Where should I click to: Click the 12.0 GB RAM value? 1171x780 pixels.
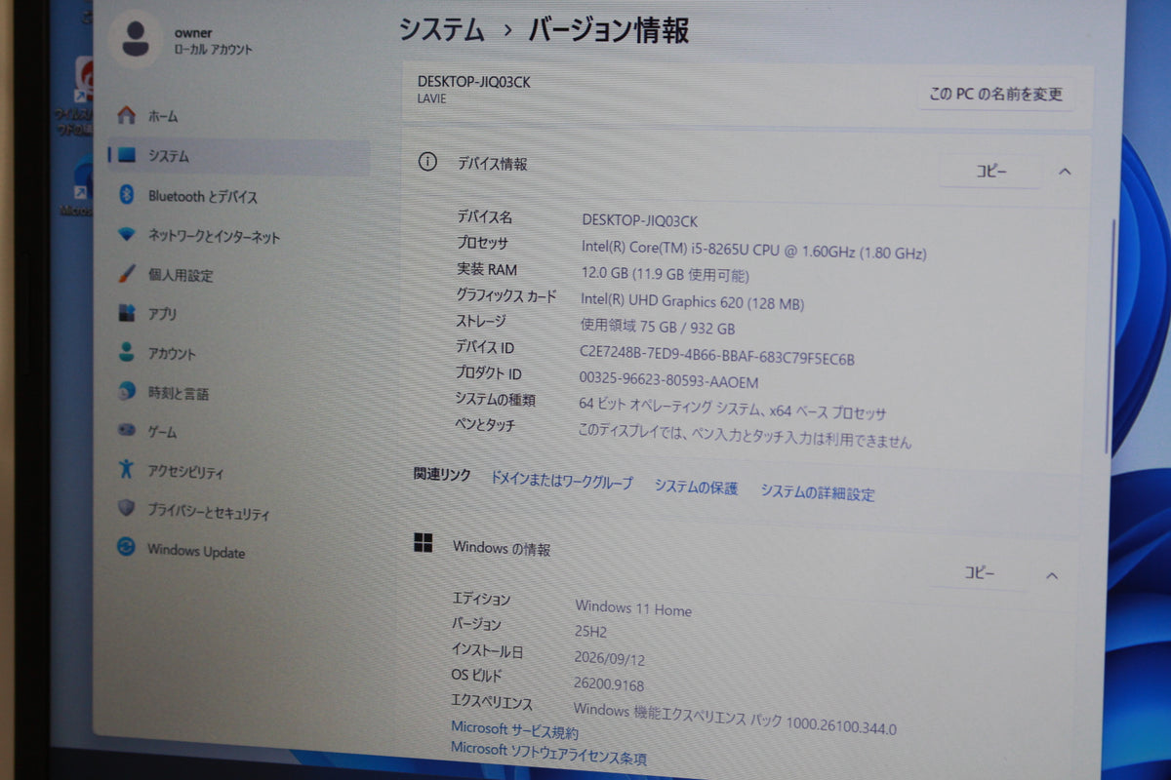tap(665, 275)
